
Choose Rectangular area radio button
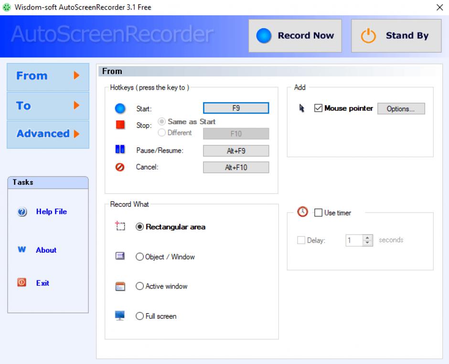click(x=139, y=227)
